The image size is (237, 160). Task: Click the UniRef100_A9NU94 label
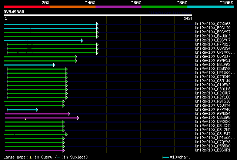coord(213,114)
